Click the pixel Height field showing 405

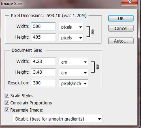(x=43, y=37)
